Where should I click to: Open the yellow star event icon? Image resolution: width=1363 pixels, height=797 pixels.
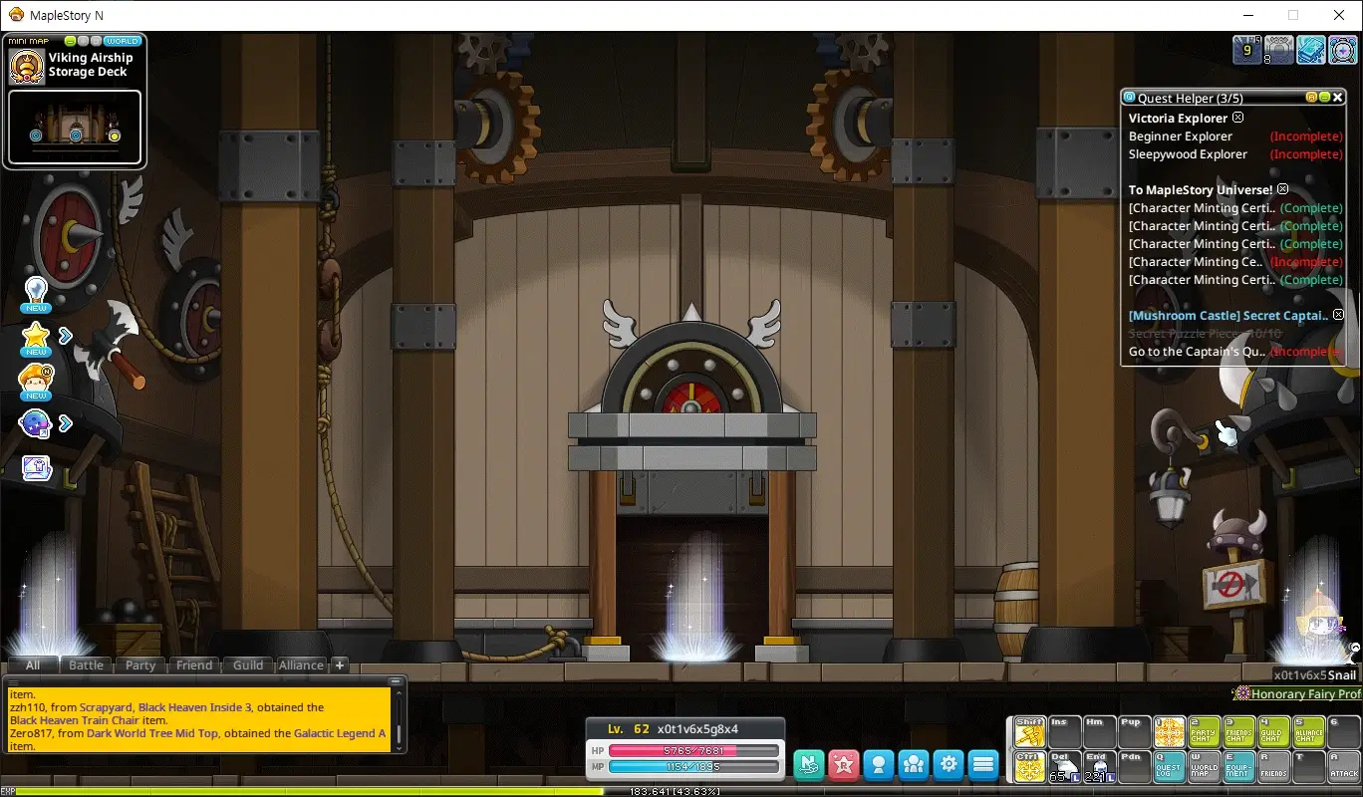[x=36, y=337]
